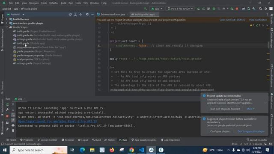Click the Configure plugins... button
This screenshot has width=274, height=154.
(x=221, y=131)
